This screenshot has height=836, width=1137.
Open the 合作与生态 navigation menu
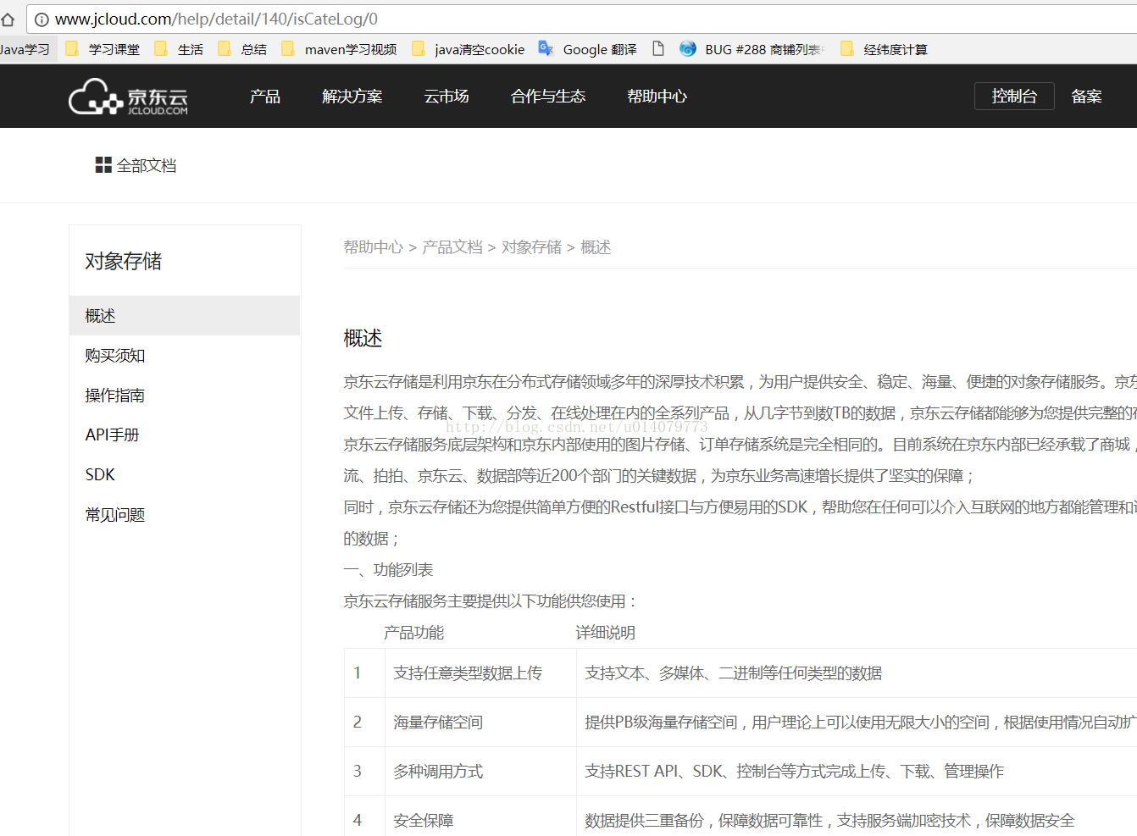548,97
